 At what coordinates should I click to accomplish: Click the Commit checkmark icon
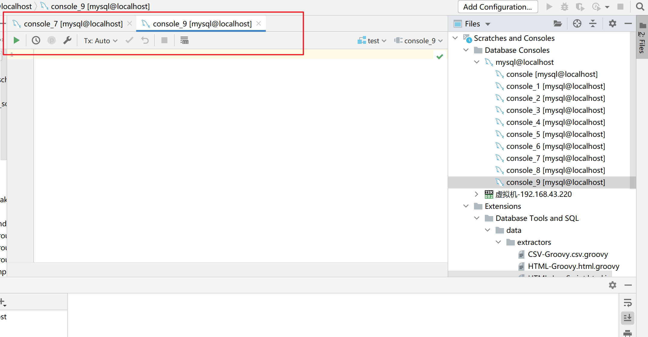coord(129,40)
